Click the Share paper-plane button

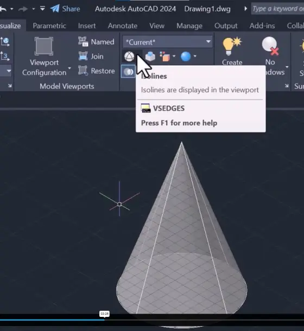point(65,9)
